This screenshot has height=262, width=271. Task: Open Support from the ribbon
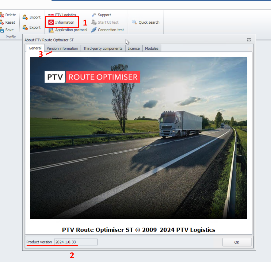tap(104, 15)
